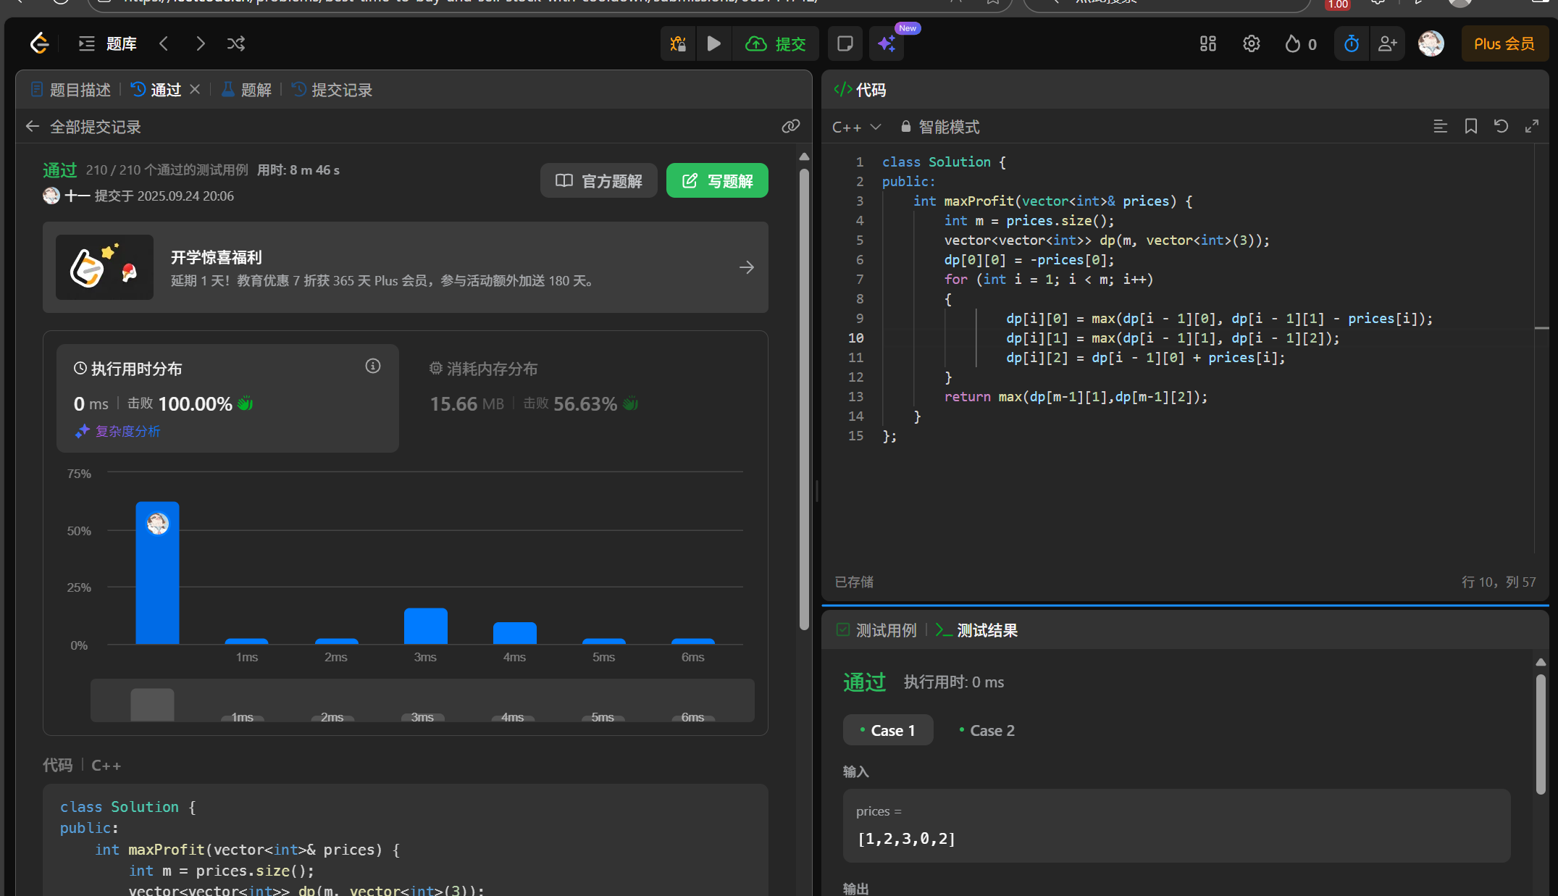Open the C++ language dropdown
This screenshot has height=896, width=1558.
856,127
